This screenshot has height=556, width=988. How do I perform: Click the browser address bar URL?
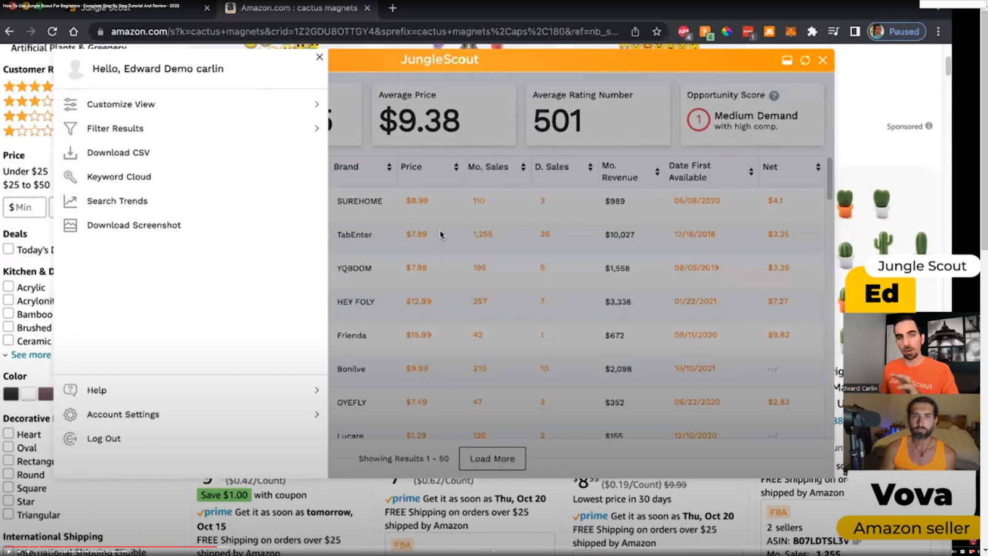click(x=364, y=32)
